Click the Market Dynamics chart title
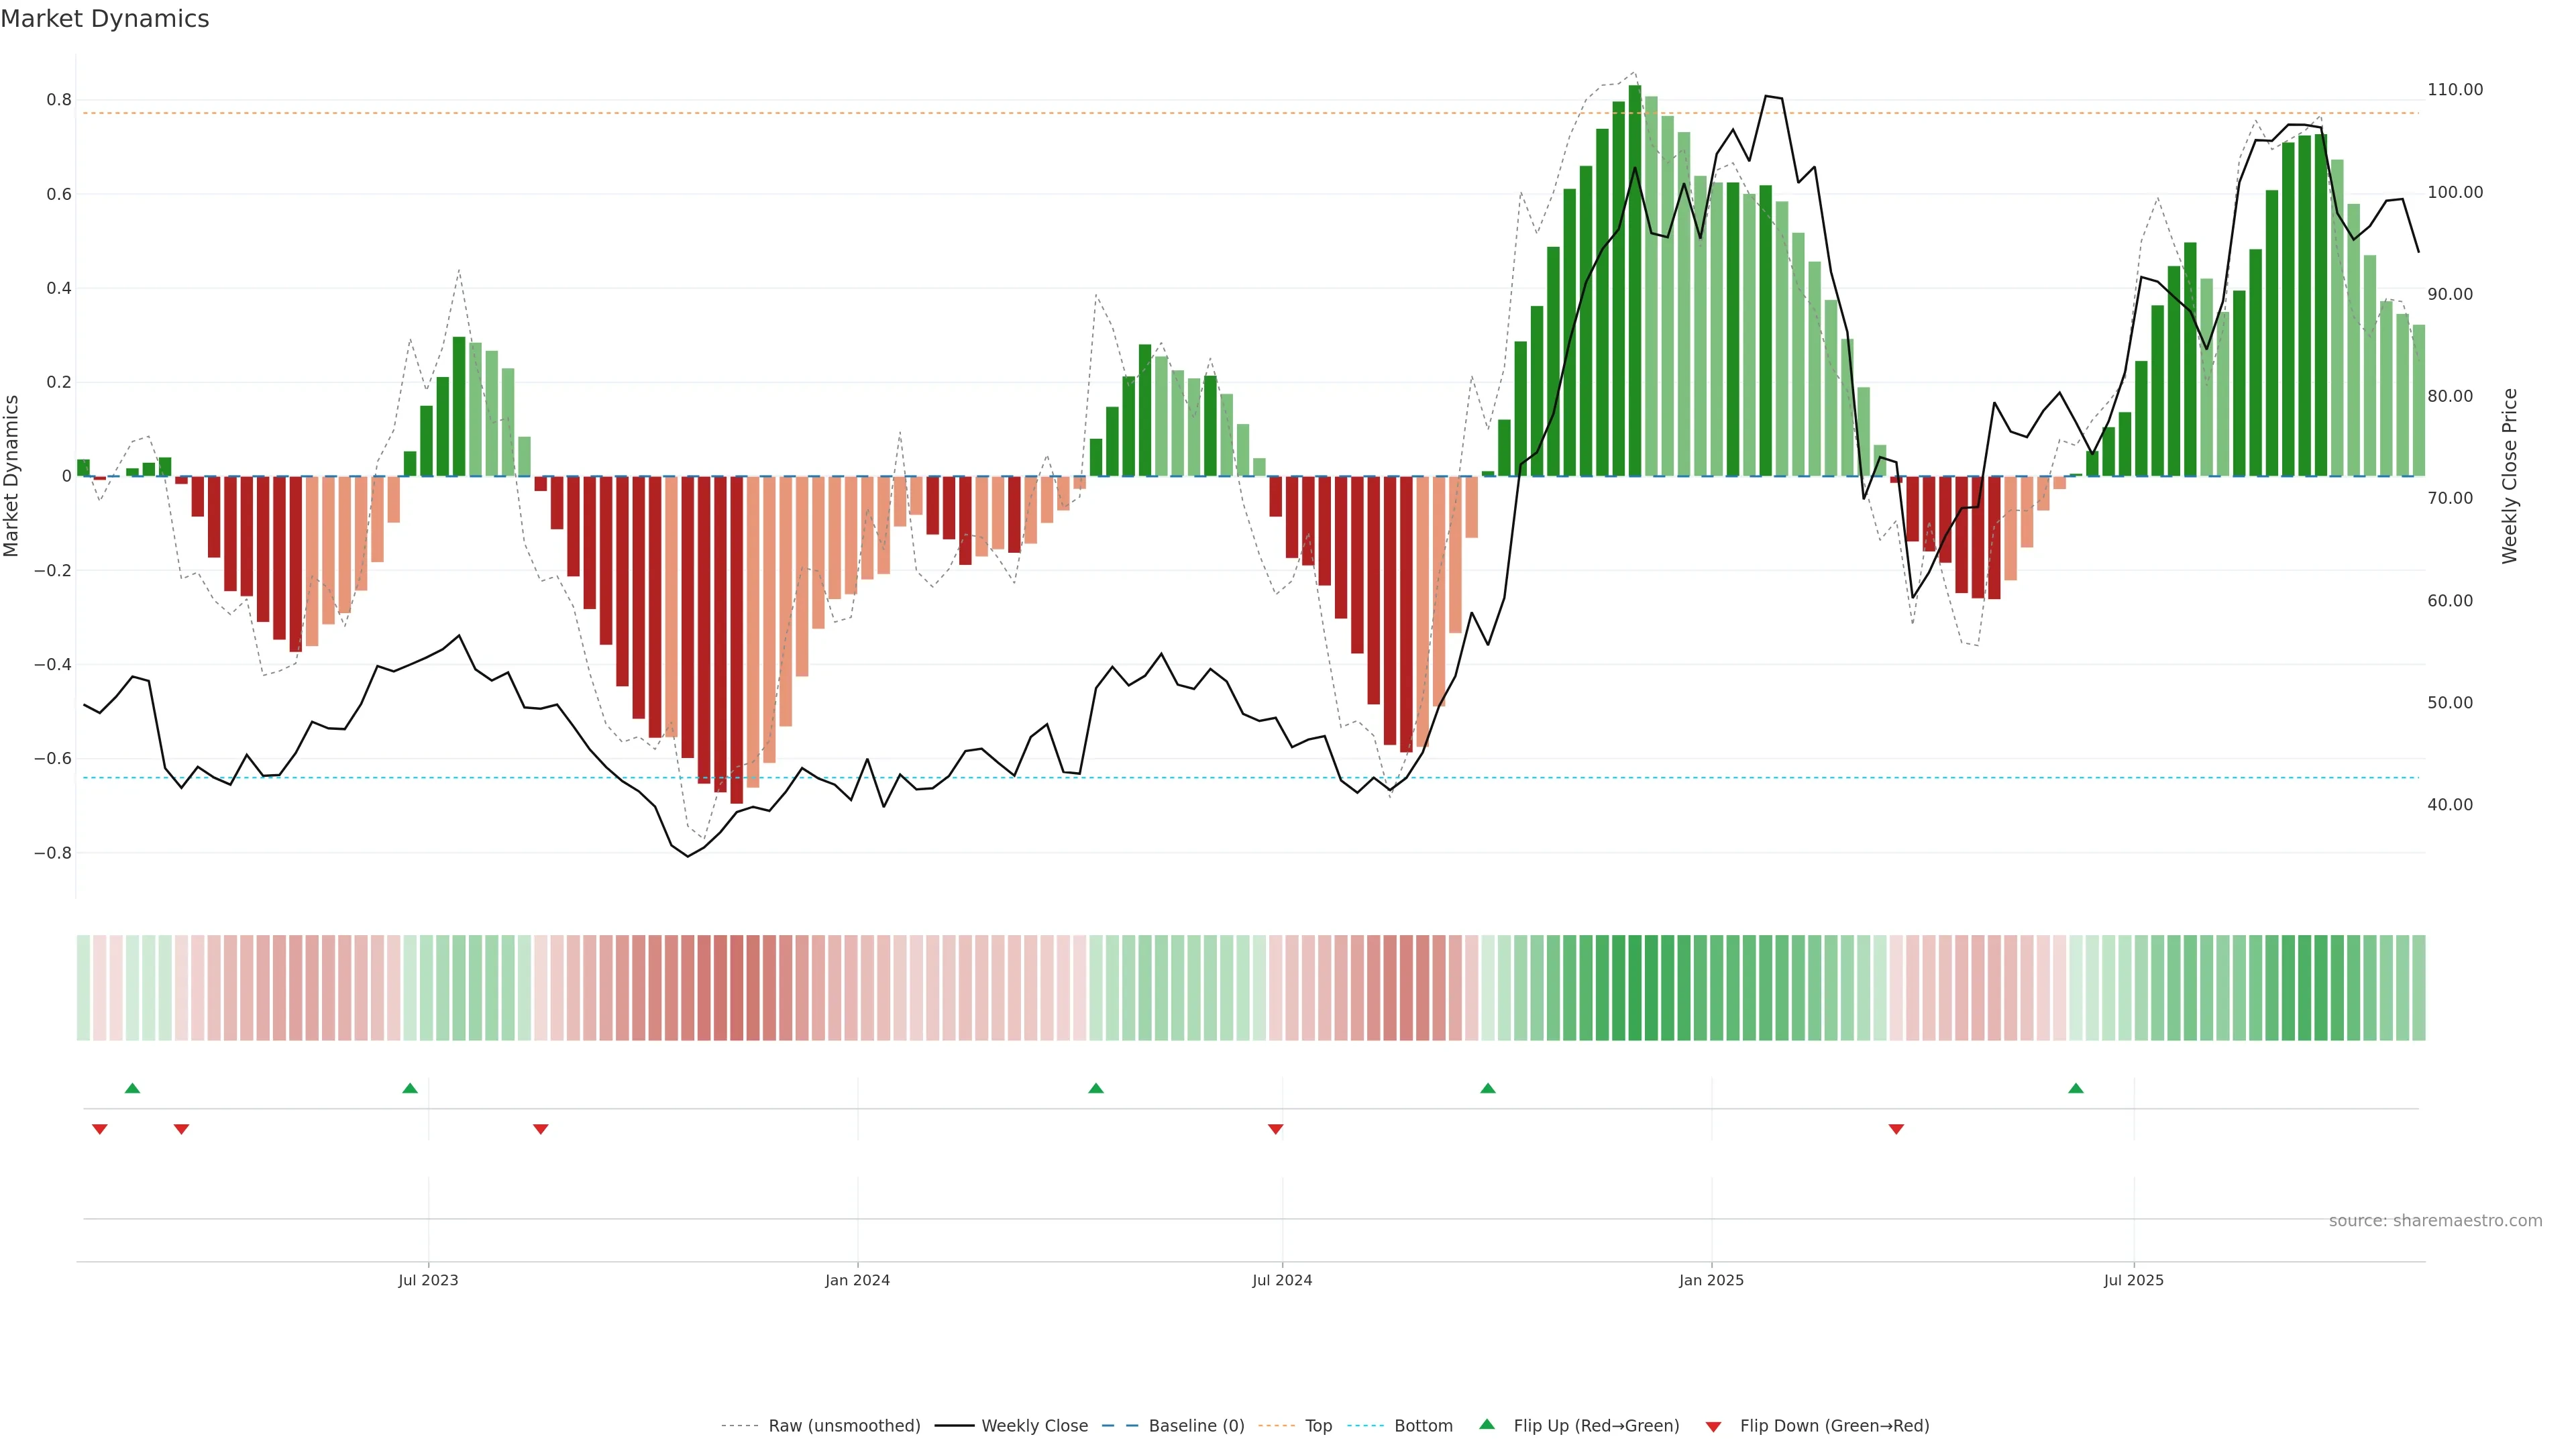 (105, 19)
